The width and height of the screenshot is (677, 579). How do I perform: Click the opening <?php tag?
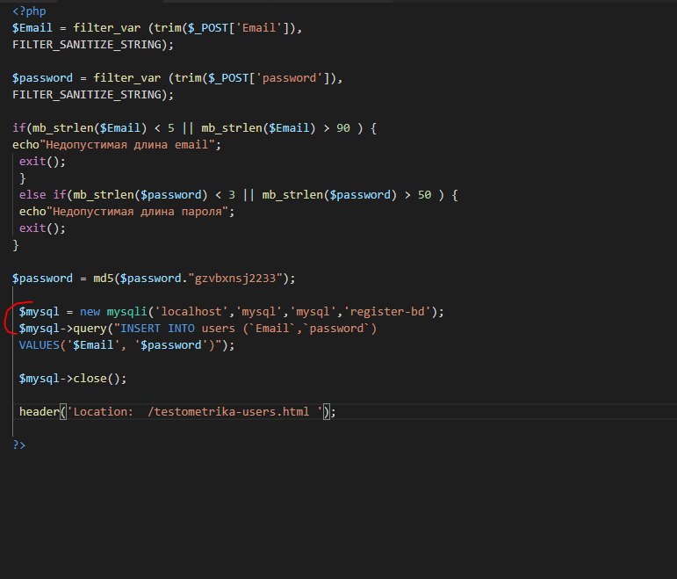[29, 11]
